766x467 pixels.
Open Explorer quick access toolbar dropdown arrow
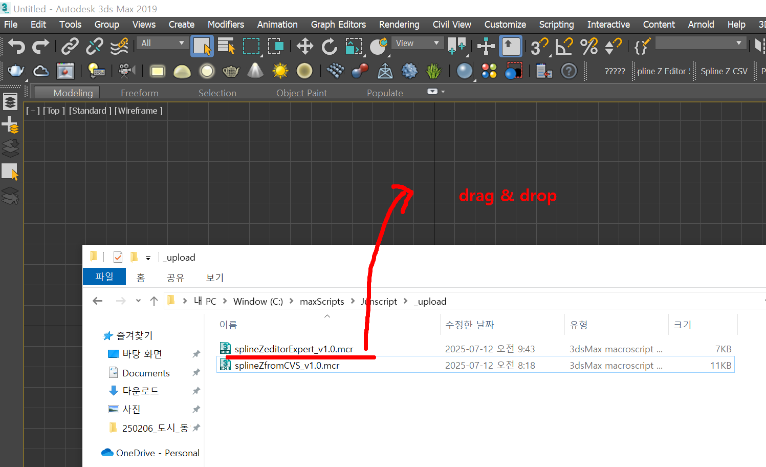148,258
